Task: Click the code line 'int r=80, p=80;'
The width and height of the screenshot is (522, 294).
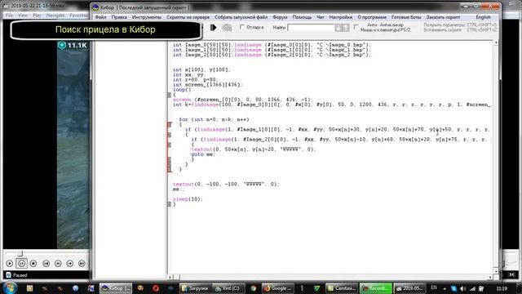Action: pos(196,80)
